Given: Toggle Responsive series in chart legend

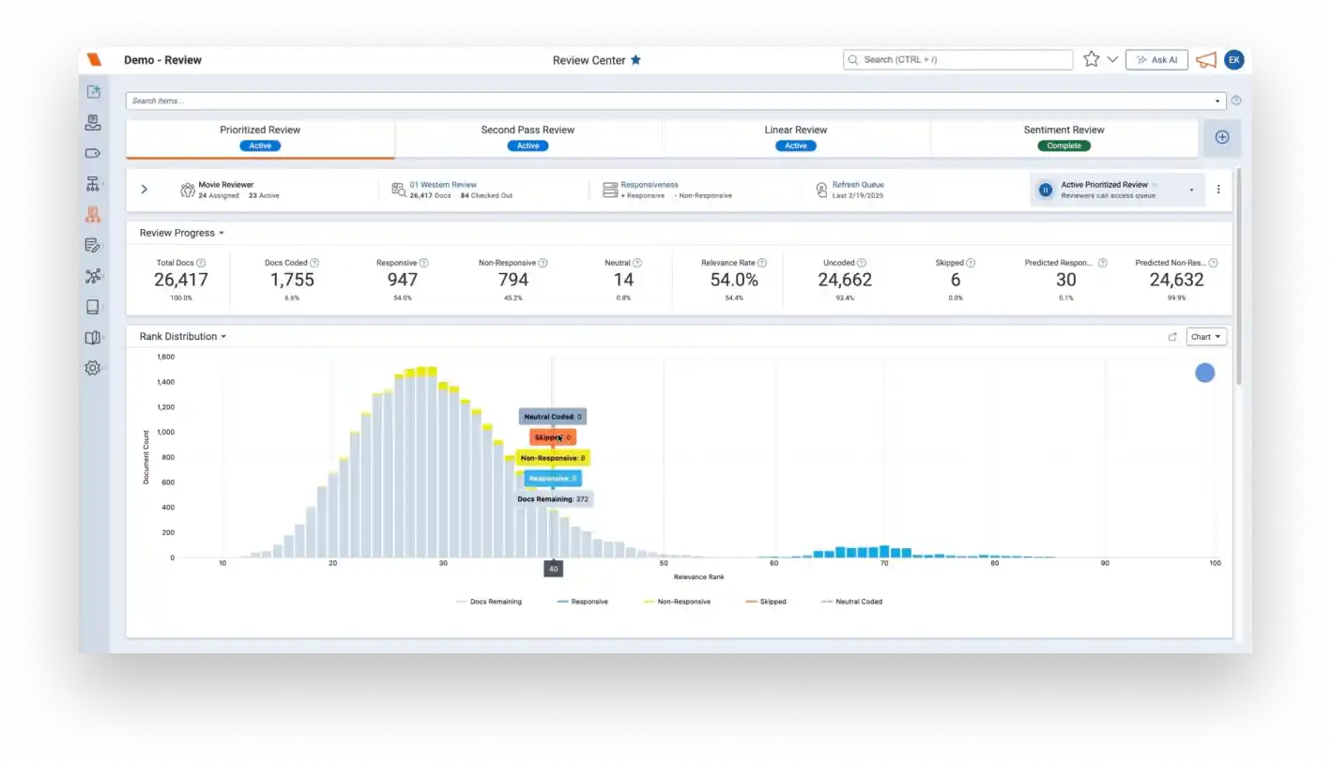Looking at the screenshot, I should tap(582, 602).
